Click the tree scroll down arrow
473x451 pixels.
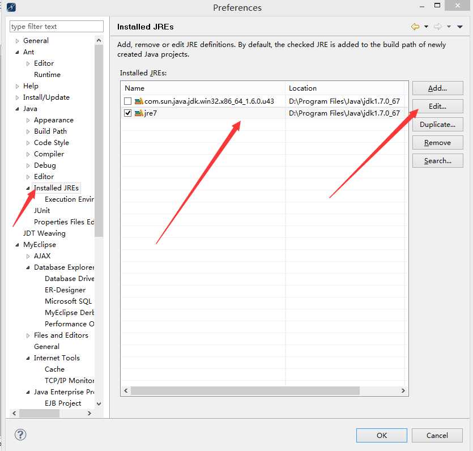point(99,403)
